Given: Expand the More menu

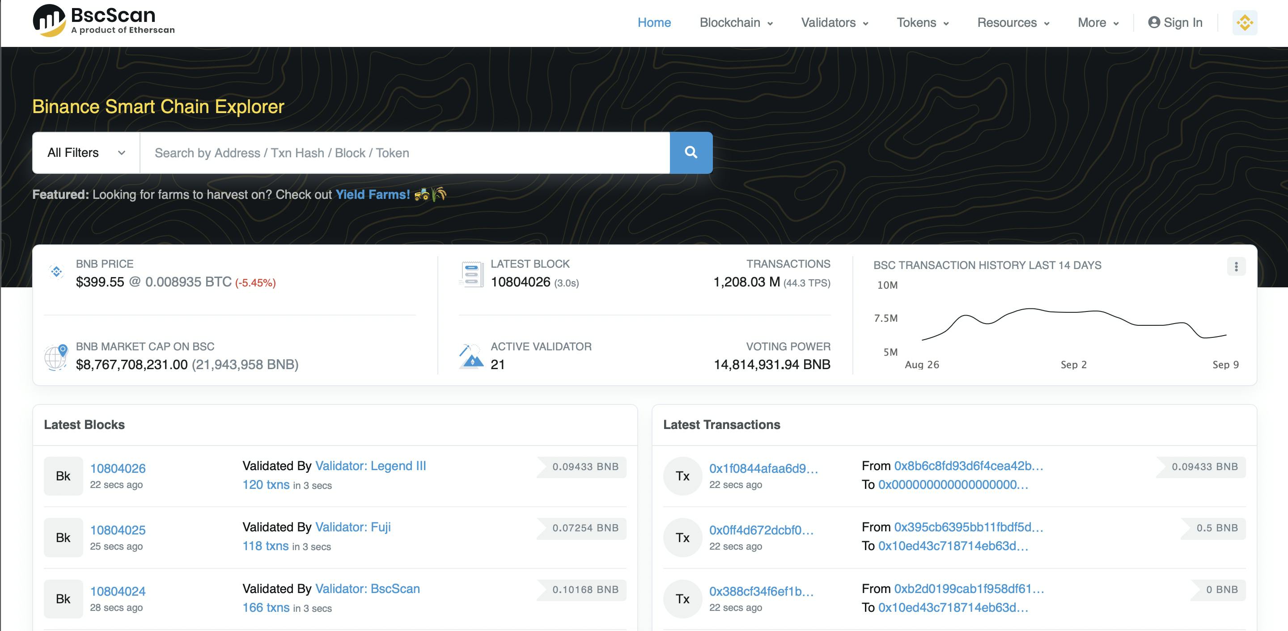Looking at the screenshot, I should [1098, 22].
